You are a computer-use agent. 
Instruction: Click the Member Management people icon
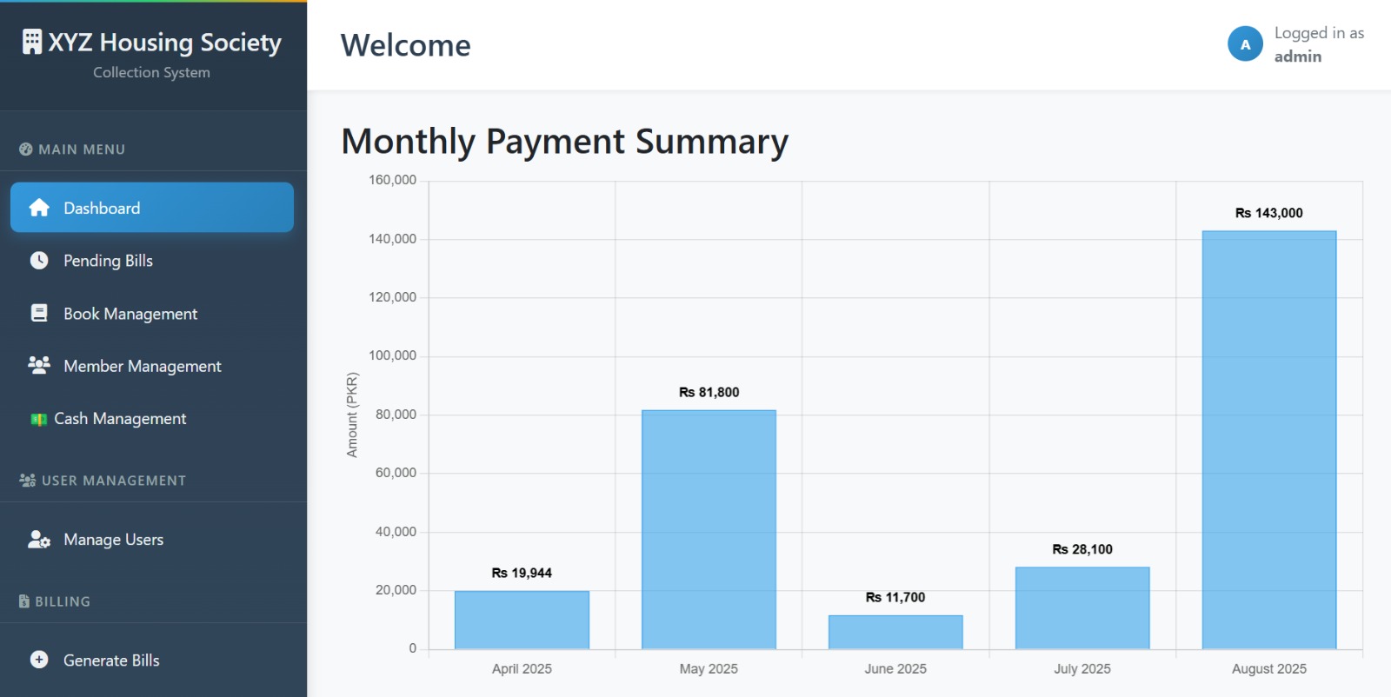point(39,365)
